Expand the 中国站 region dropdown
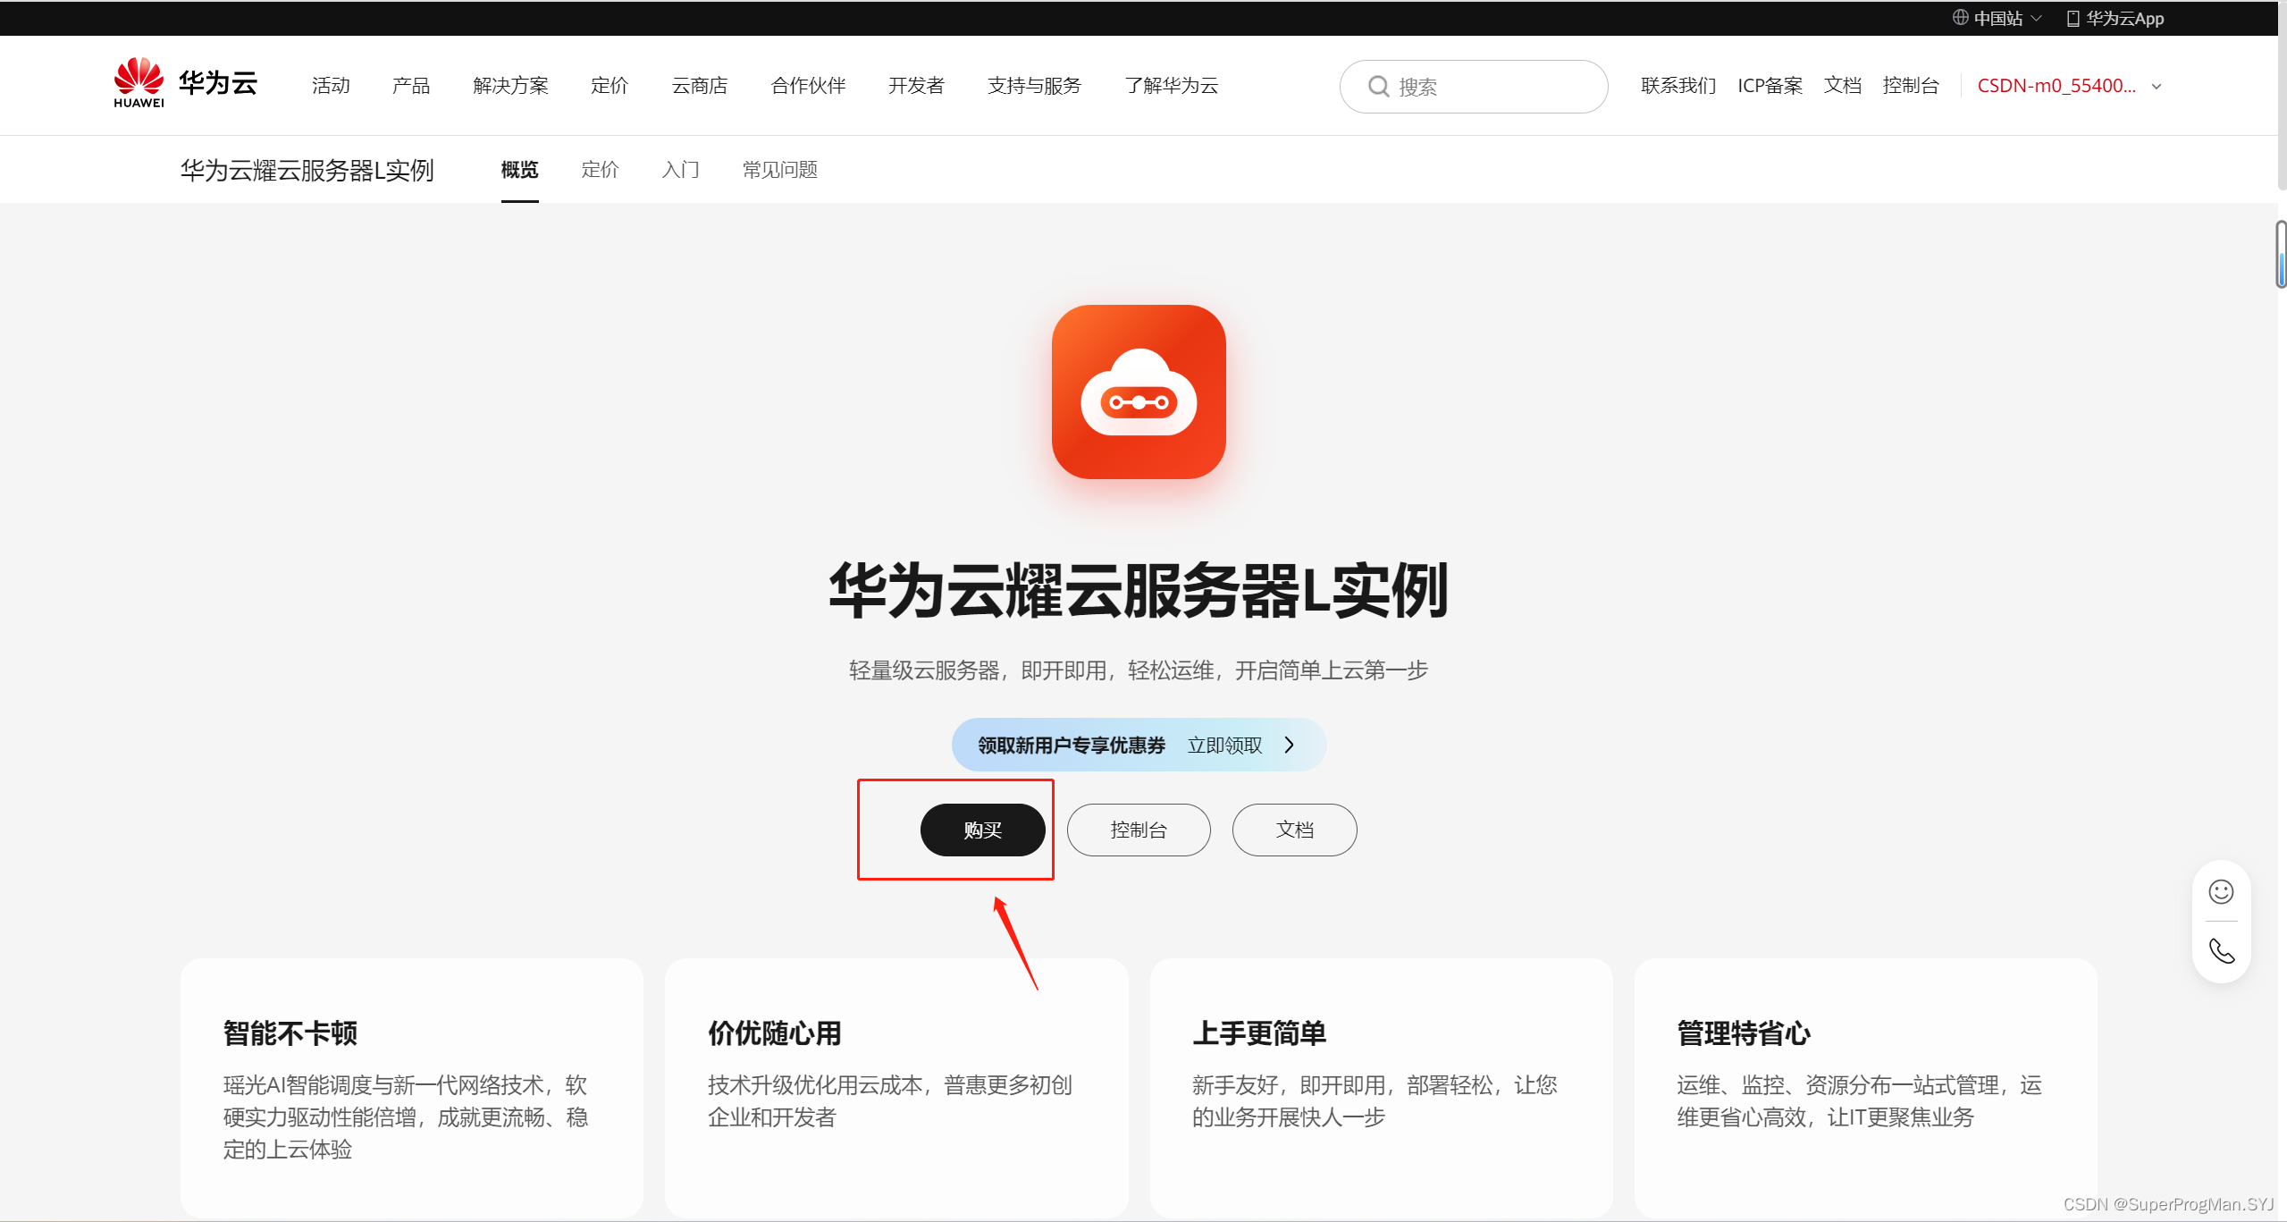The image size is (2287, 1222). coord(2036,18)
